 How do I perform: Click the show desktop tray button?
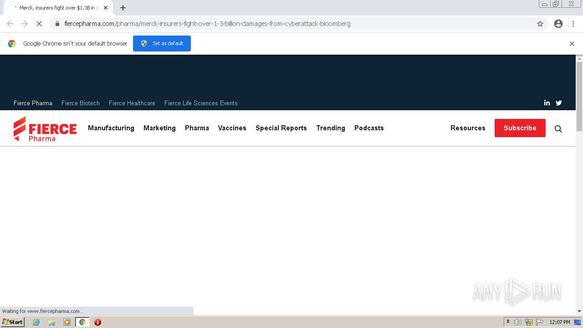tap(578, 322)
